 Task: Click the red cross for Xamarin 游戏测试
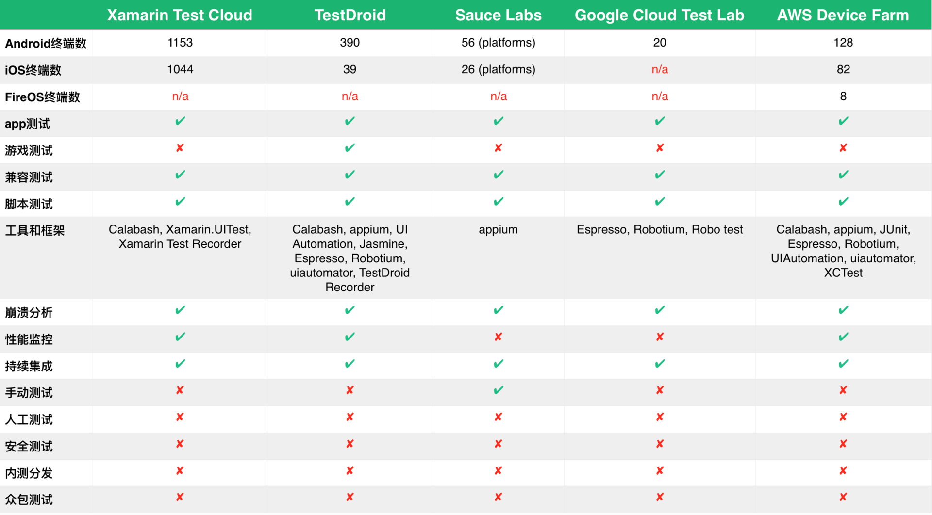tap(180, 148)
